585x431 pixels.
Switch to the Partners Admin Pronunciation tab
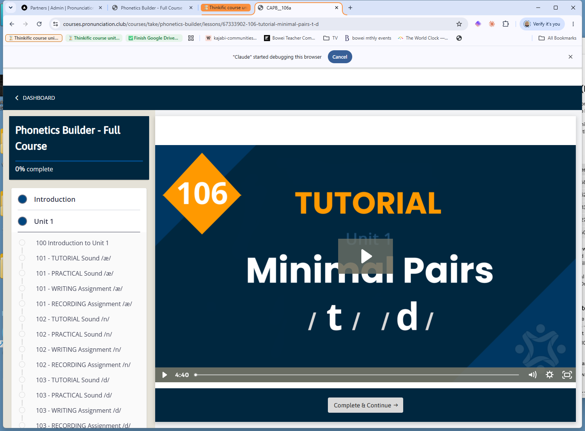tap(62, 8)
